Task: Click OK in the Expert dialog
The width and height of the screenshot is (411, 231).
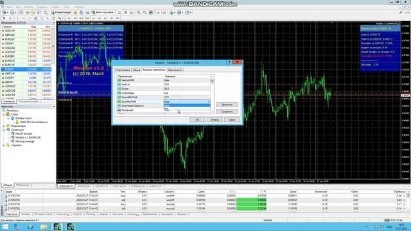Action: tap(197, 120)
